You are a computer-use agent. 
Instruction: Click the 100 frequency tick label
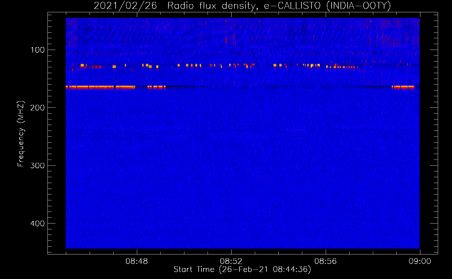[38, 50]
